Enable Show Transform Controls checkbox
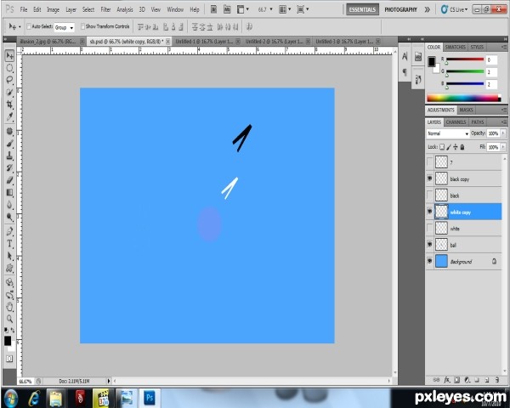 coord(82,26)
